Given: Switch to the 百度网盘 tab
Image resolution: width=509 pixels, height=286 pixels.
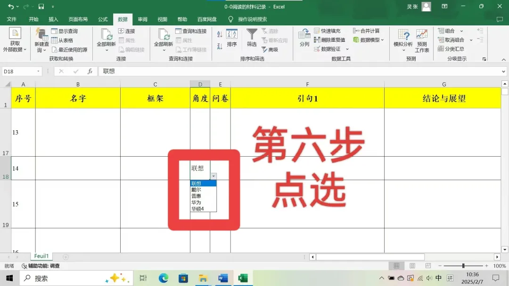Looking at the screenshot, I should click(207, 19).
